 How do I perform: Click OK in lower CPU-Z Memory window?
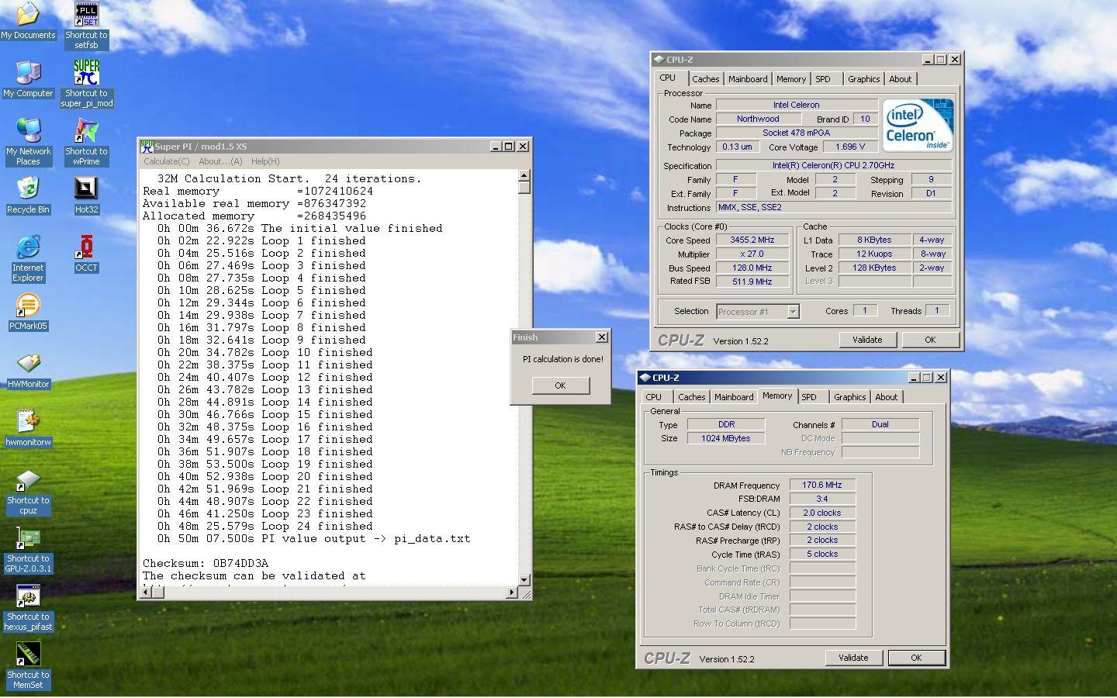tap(916, 658)
